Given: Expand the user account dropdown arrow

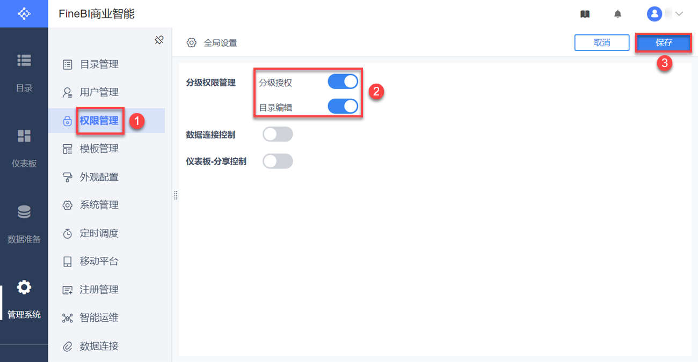Looking at the screenshot, I should pyautogui.click(x=679, y=14).
